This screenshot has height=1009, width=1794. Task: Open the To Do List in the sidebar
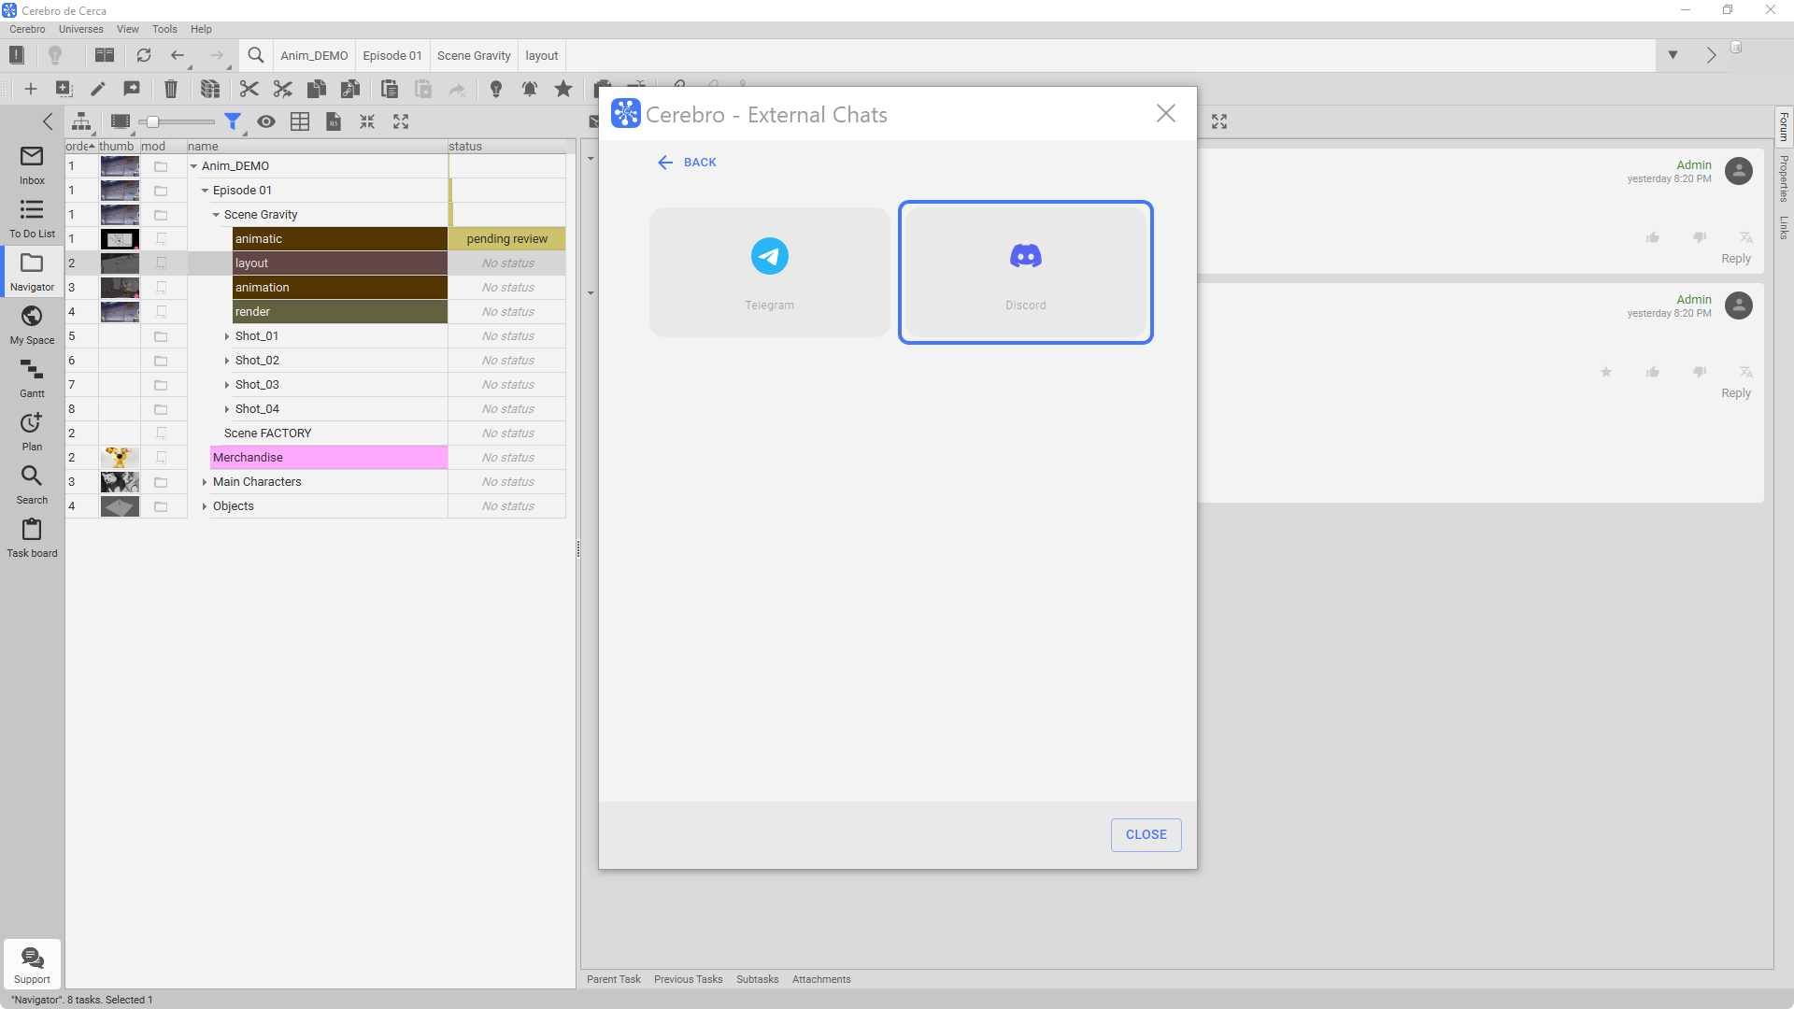(x=32, y=219)
